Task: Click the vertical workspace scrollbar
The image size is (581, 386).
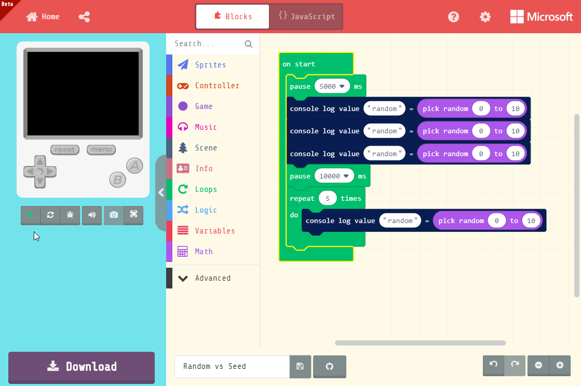Action: [576, 205]
